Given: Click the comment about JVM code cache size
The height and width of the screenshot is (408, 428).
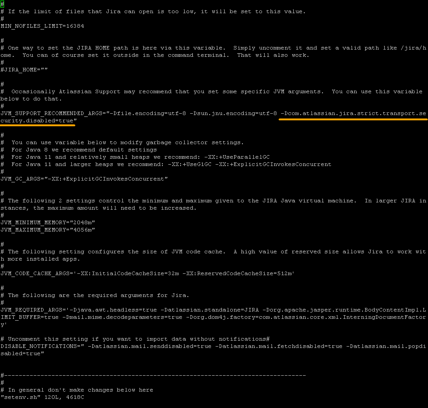Looking at the screenshot, I should tap(213, 255).
